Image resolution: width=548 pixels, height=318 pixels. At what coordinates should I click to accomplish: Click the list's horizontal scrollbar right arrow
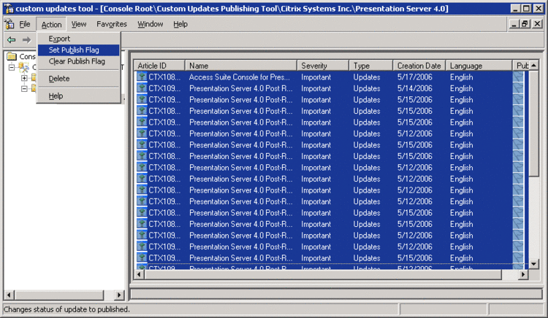pyautogui.click(x=523, y=275)
